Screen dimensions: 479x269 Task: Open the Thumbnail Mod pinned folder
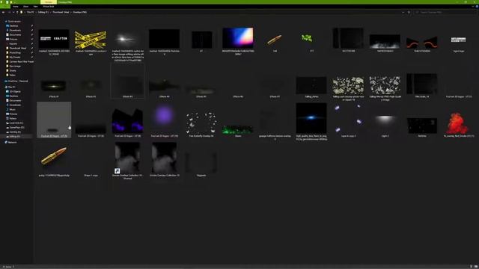pyautogui.click(x=18, y=48)
